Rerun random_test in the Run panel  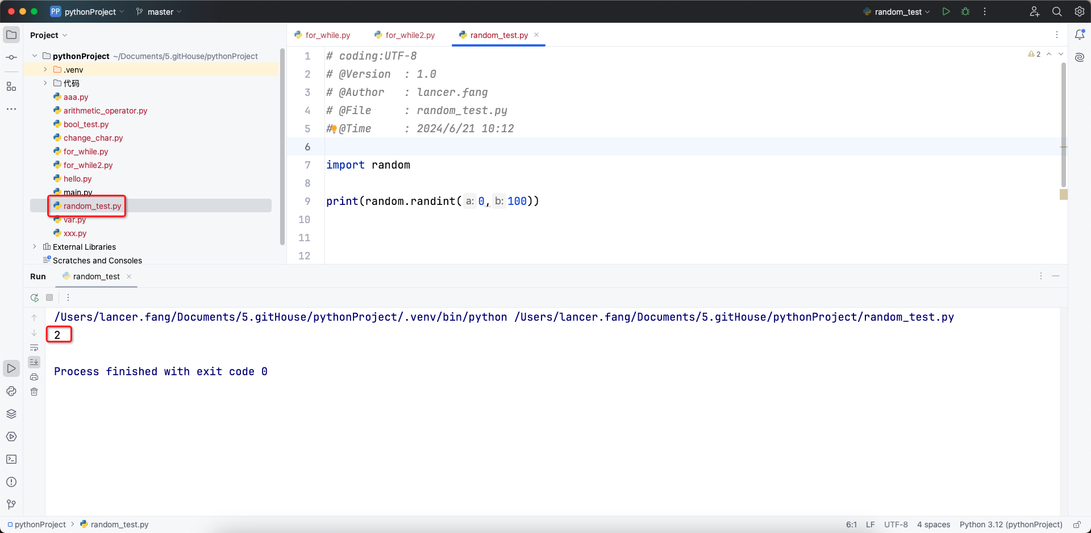pyautogui.click(x=35, y=297)
